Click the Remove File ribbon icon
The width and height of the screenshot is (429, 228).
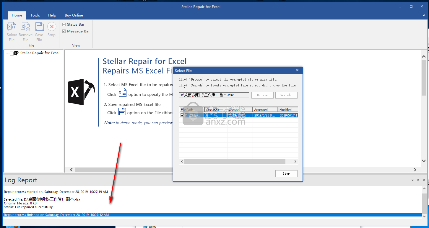[x=25, y=27]
